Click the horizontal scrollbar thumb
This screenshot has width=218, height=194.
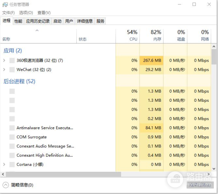click(x=63, y=174)
